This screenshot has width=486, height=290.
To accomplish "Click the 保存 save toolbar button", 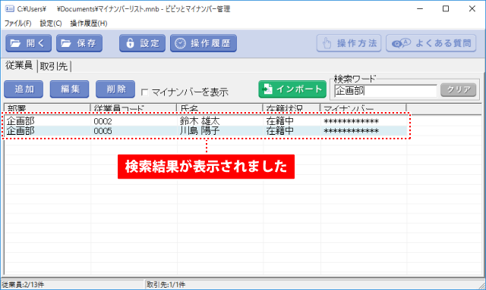I will click(x=79, y=43).
